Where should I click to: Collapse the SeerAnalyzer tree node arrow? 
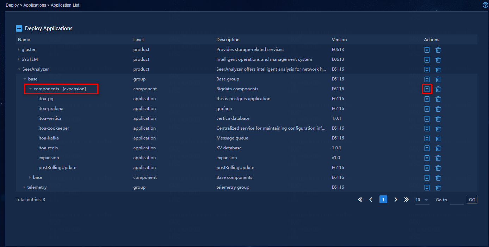tap(19, 69)
